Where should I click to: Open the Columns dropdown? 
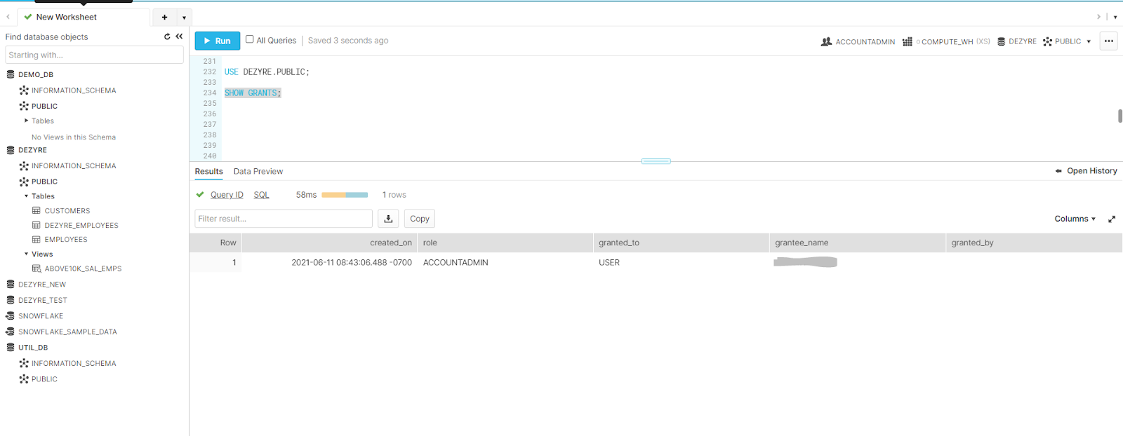point(1075,219)
